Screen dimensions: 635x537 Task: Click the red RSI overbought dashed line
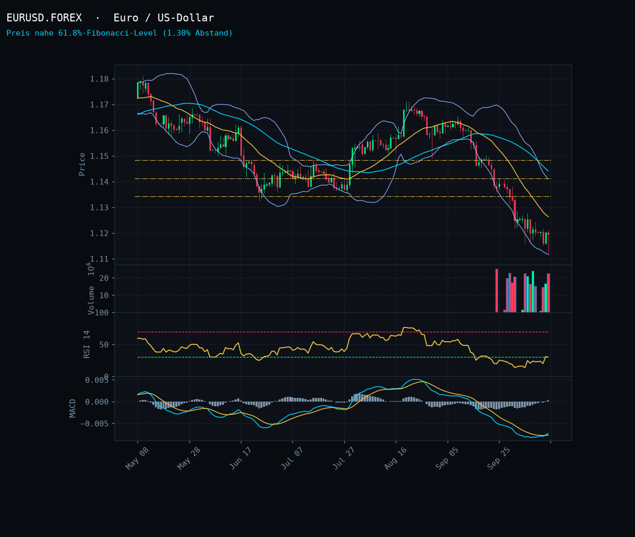tap(343, 332)
